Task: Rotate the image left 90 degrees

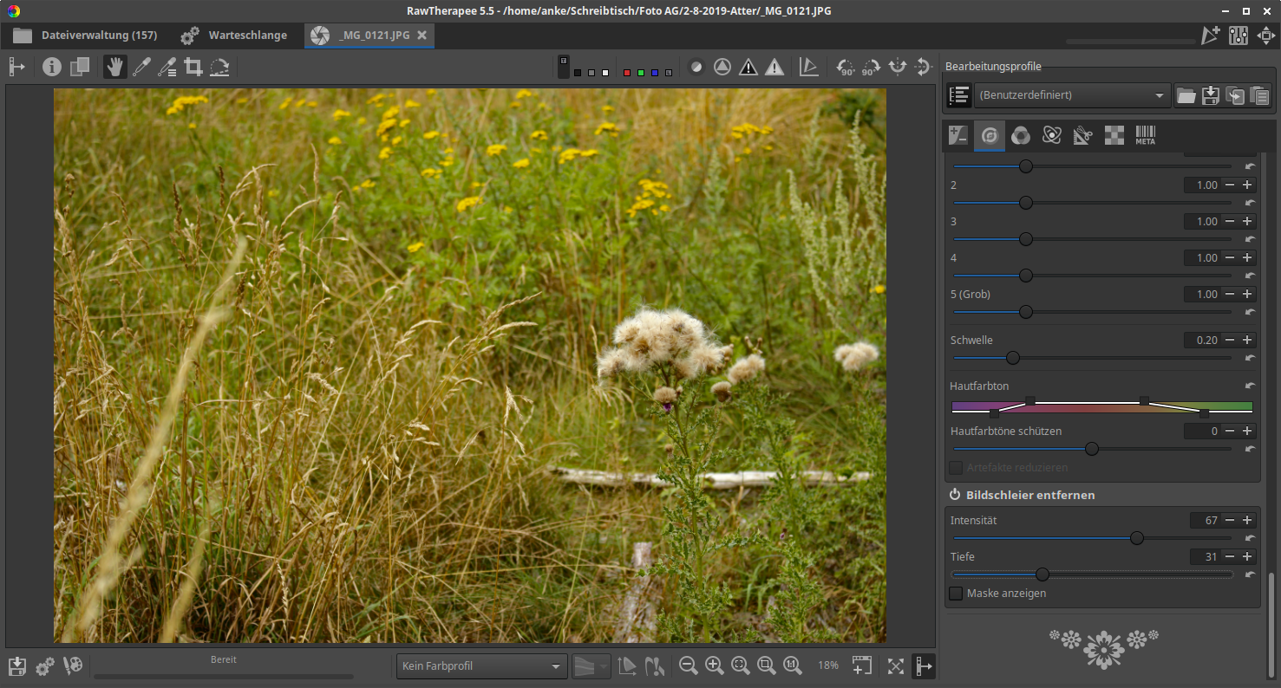Action: pyautogui.click(x=845, y=67)
